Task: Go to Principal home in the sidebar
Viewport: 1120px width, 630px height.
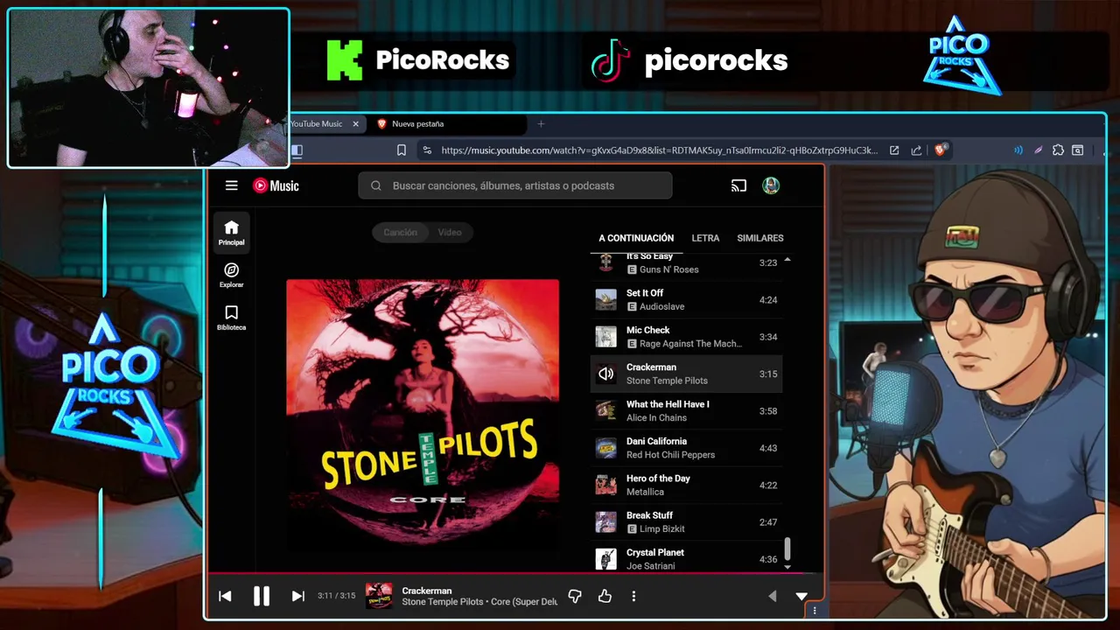Action: [231, 233]
